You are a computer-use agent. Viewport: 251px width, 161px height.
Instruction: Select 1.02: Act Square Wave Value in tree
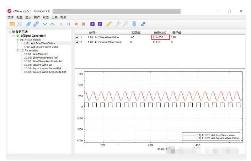41,47
